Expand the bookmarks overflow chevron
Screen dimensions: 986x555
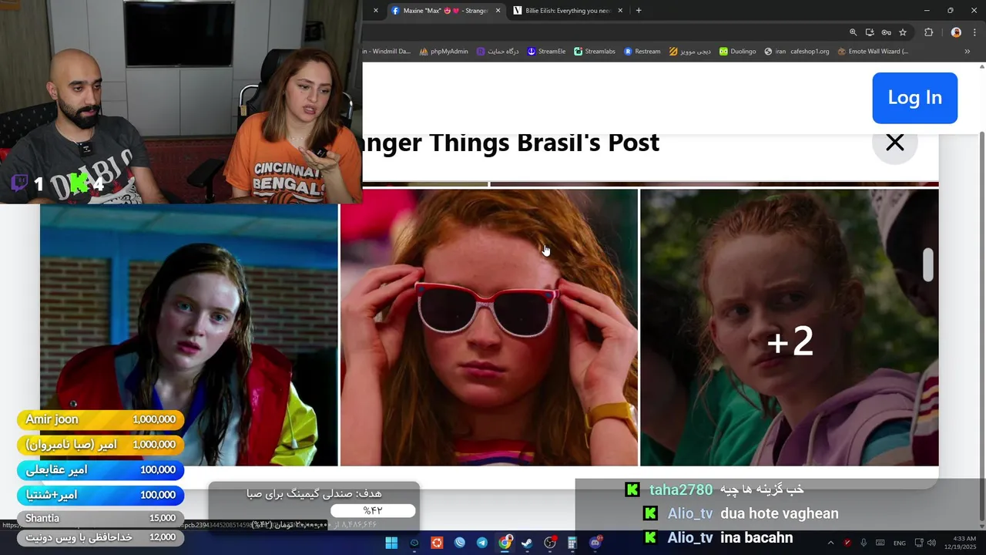[x=968, y=52]
